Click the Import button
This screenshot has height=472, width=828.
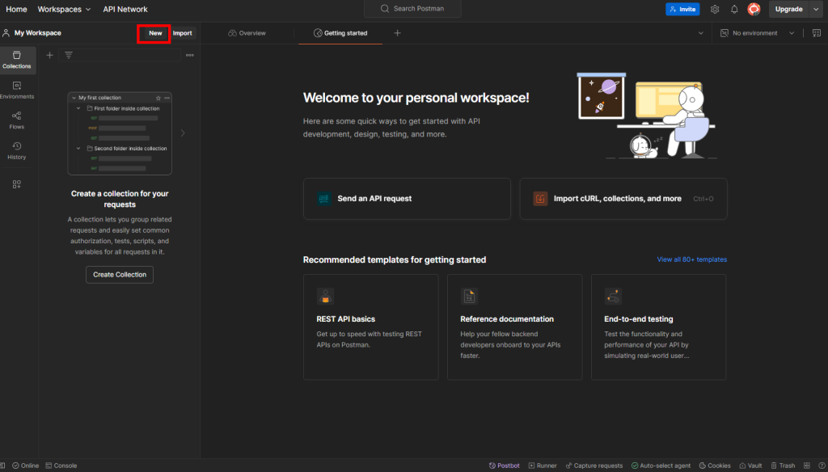click(x=182, y=33)
